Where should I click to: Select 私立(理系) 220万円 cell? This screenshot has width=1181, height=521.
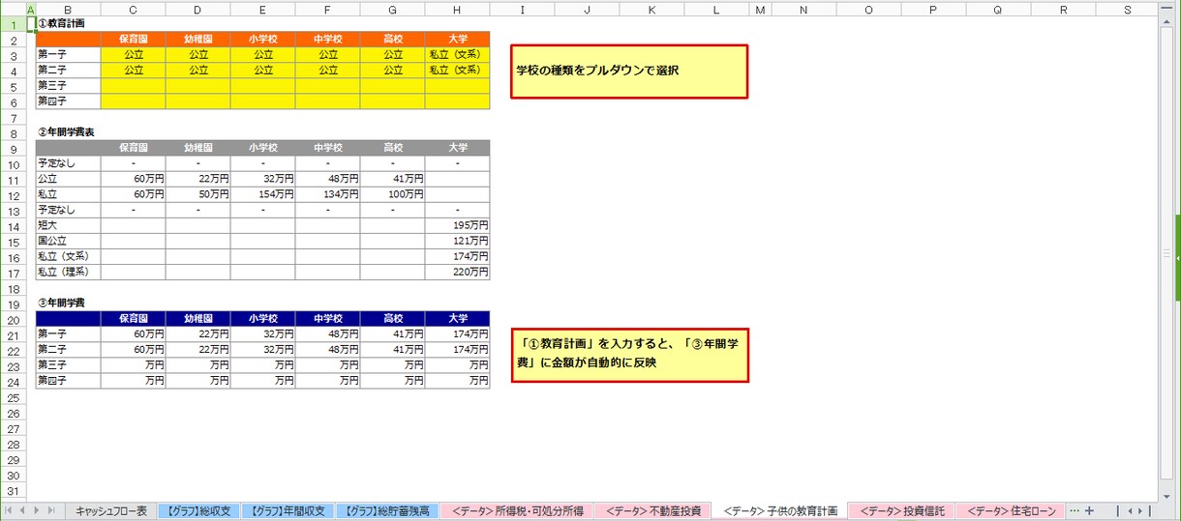(457, 273)
